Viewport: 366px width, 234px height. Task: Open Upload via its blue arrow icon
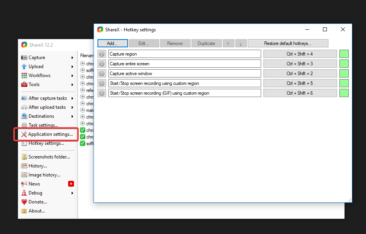point(24,67)
